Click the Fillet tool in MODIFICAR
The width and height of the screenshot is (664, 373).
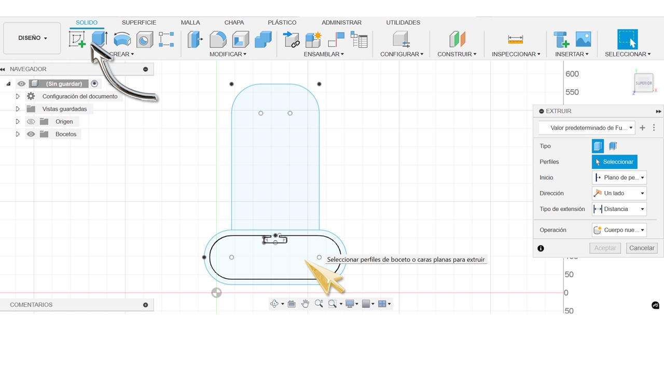(218, 39)
